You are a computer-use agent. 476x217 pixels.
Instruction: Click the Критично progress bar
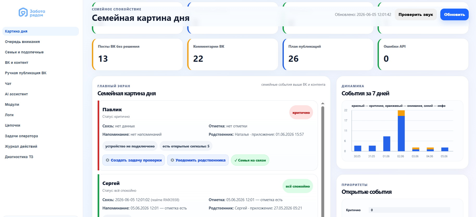click(x=409, y=210)
